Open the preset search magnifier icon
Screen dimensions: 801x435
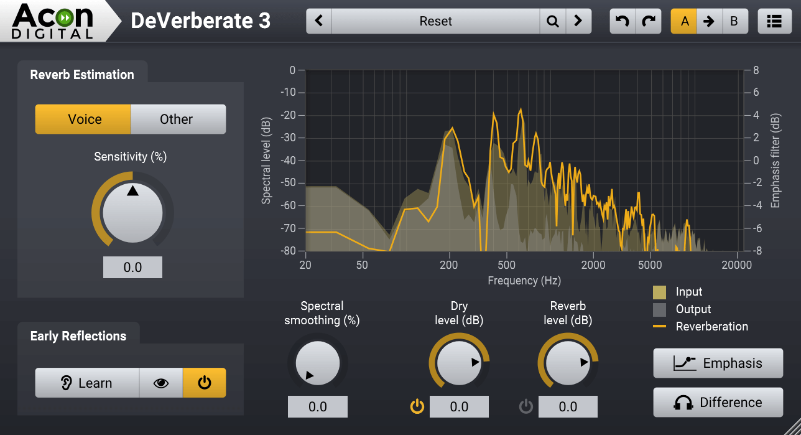point(552,21)
